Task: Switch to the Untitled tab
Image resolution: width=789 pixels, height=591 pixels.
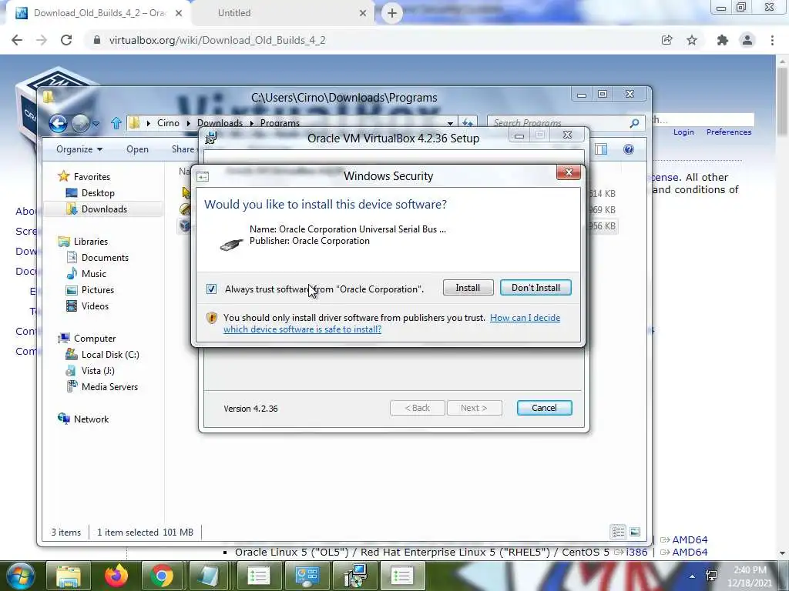Action: point(282,13)
